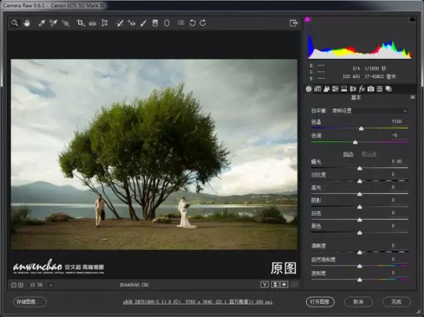Select the Radial Filter tool
Image resolution: width=424 pixels, height=317 pixels.
(x=167, y=23)
